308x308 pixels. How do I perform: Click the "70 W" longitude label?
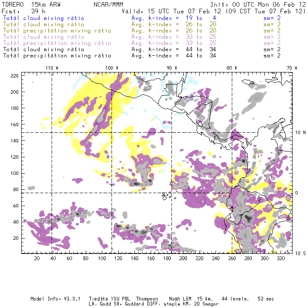click(x=292, y=68)
